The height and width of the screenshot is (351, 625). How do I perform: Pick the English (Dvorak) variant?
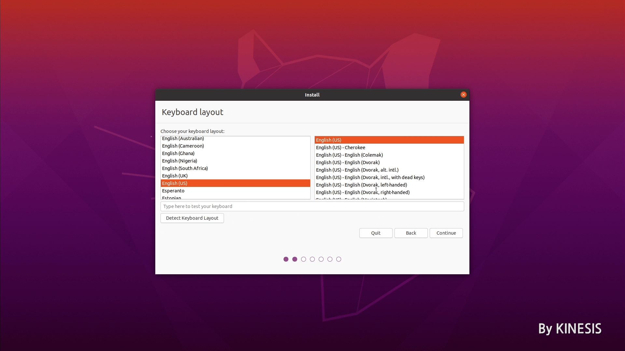348,162
